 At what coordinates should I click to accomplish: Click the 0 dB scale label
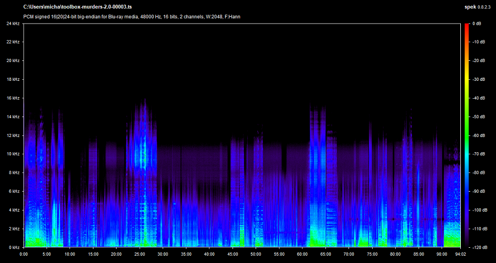477,24
